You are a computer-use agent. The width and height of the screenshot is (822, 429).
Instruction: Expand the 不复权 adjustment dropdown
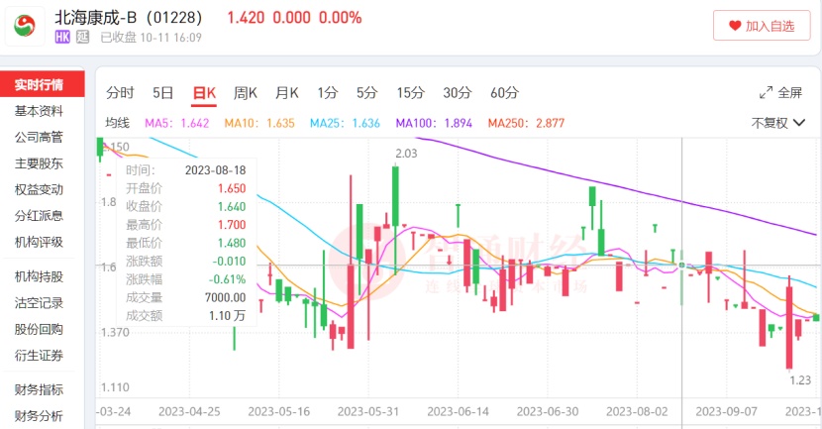click(778, 123)
